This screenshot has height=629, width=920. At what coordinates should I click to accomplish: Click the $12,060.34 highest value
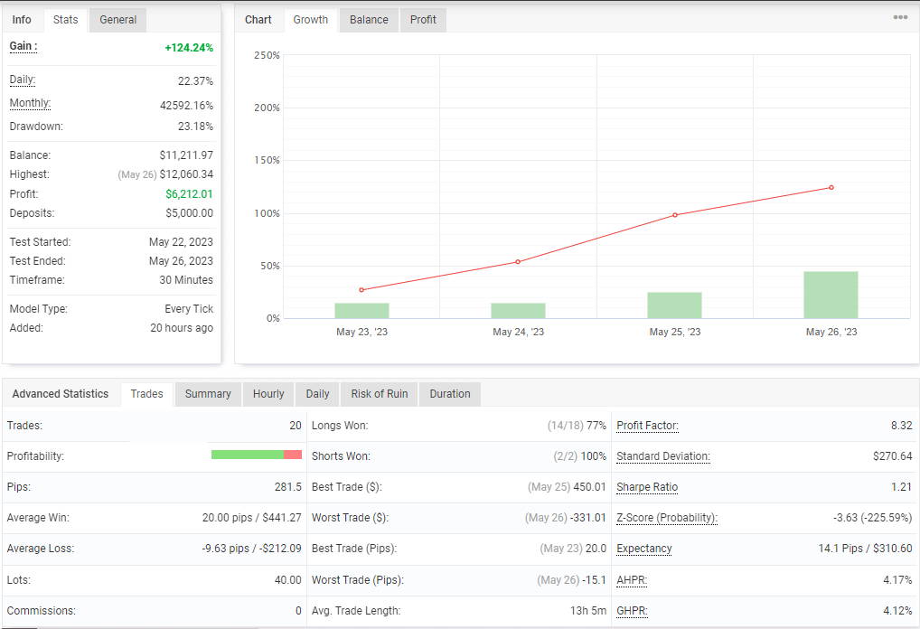pyautogui.click(x=186, y=174)
